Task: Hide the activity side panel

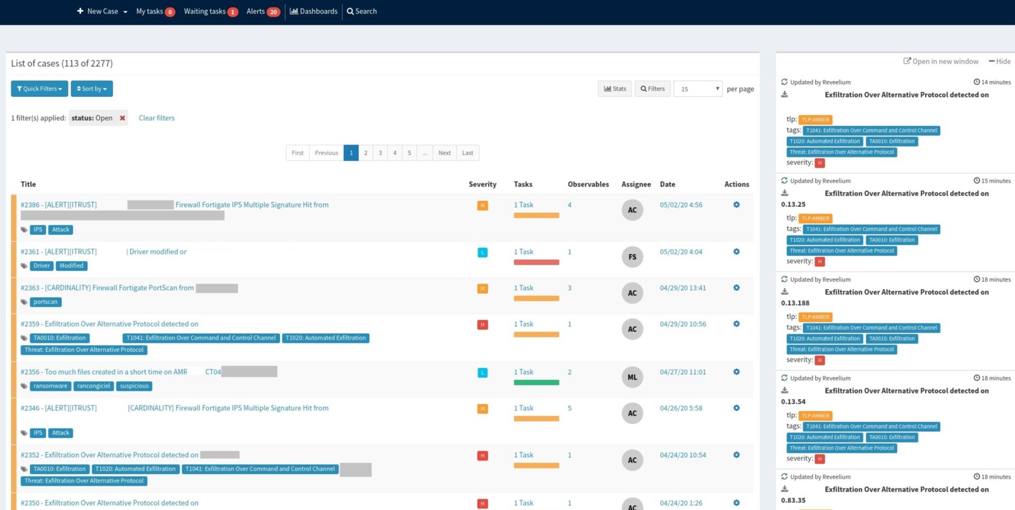Action: point(999,61)
